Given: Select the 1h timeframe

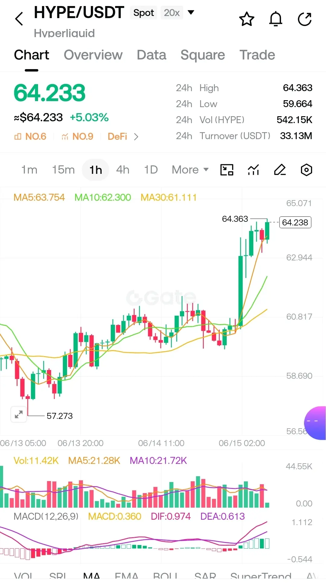Looking at the screenshot, I should (95, 170).
